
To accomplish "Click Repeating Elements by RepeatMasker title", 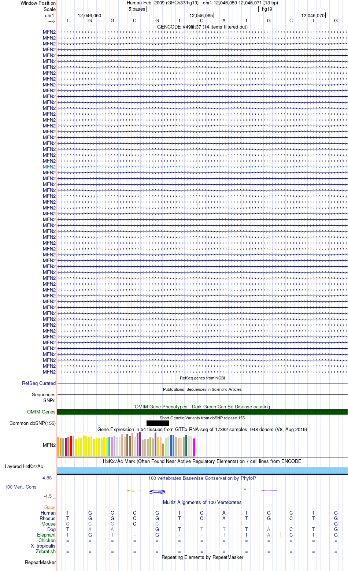I will [x=202, y=557].
